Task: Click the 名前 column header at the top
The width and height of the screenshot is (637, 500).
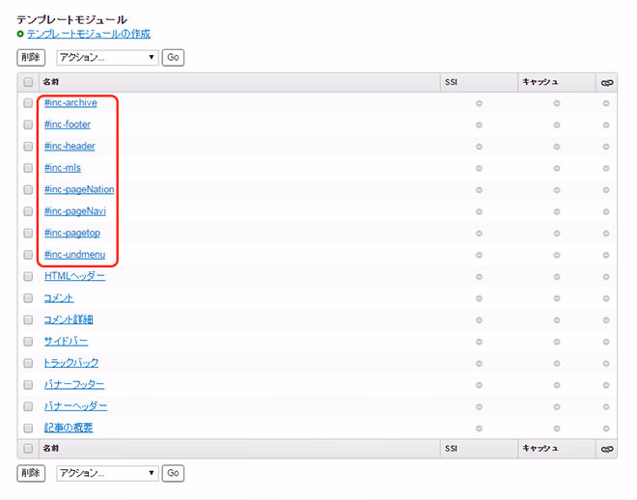Action: pyautogui.click(x=51, y=82)
